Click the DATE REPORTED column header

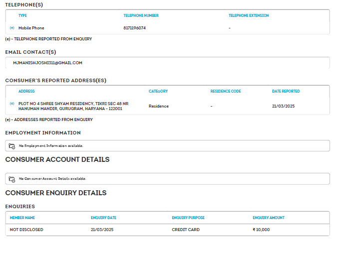[286, 91]
